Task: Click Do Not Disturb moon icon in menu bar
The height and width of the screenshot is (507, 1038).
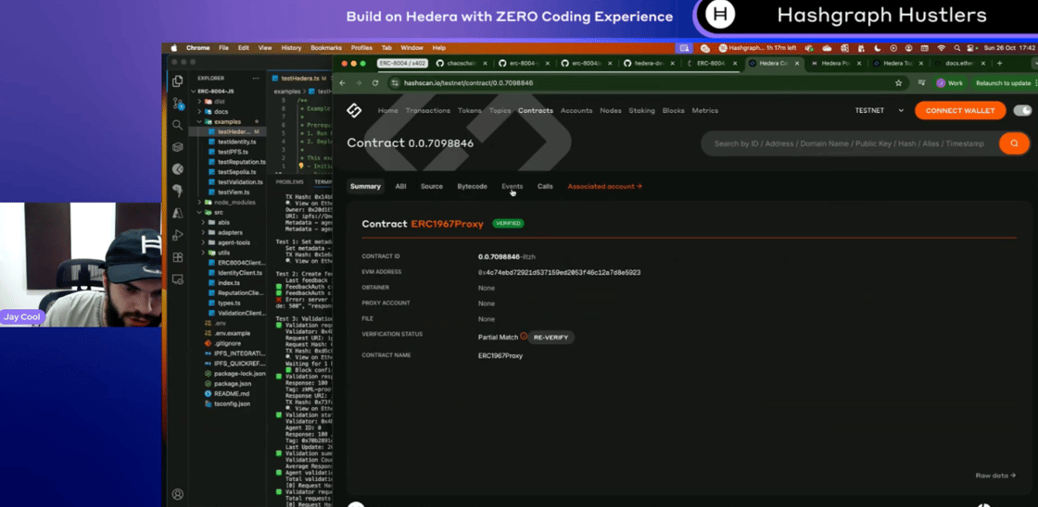Action: click(x=878, y=48)
